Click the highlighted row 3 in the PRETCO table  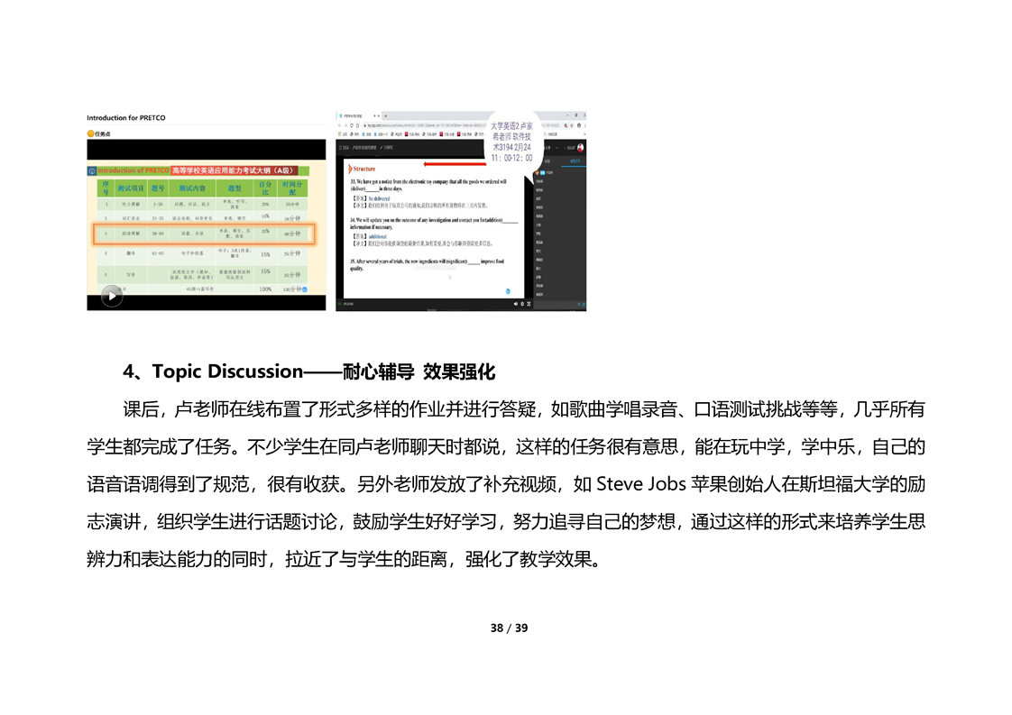click(204, 234)
